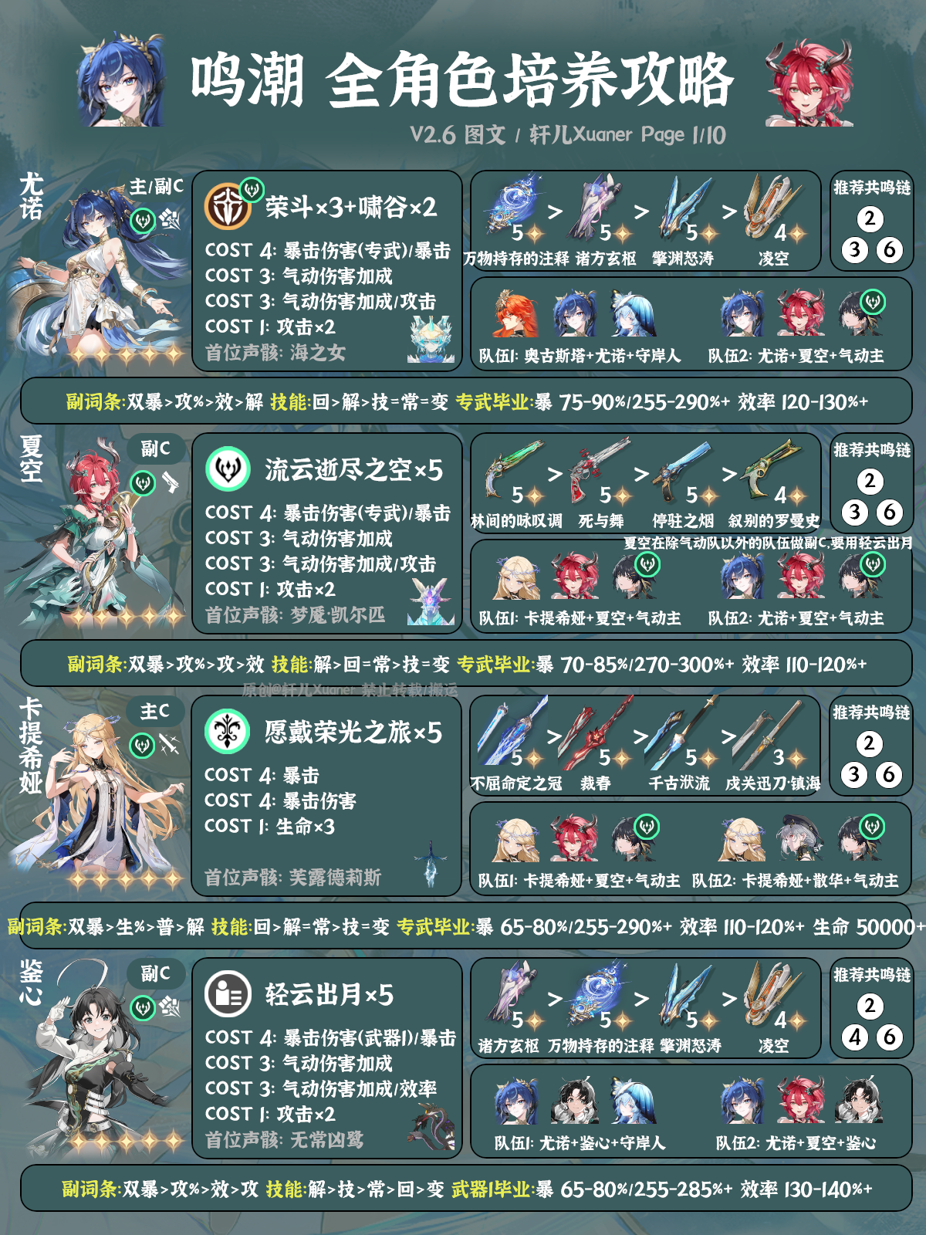Select chain number 2 in 尤诺's panel
Viewport: 926px width, 1235px height.
click(x=870, y=219)
